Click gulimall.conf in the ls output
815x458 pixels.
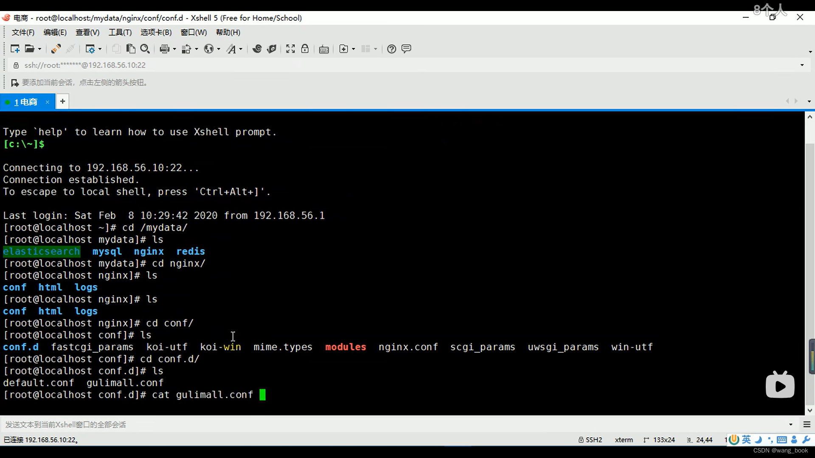pos(125,383)
